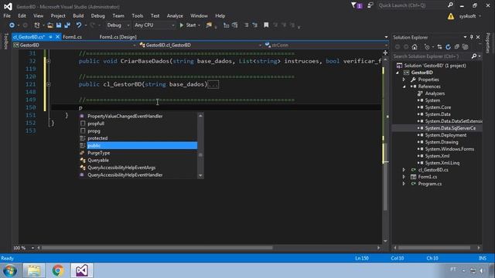Toggle a bookmark with the bookmark icon
The height and width of the screenshot is (278, 495).
266,25
